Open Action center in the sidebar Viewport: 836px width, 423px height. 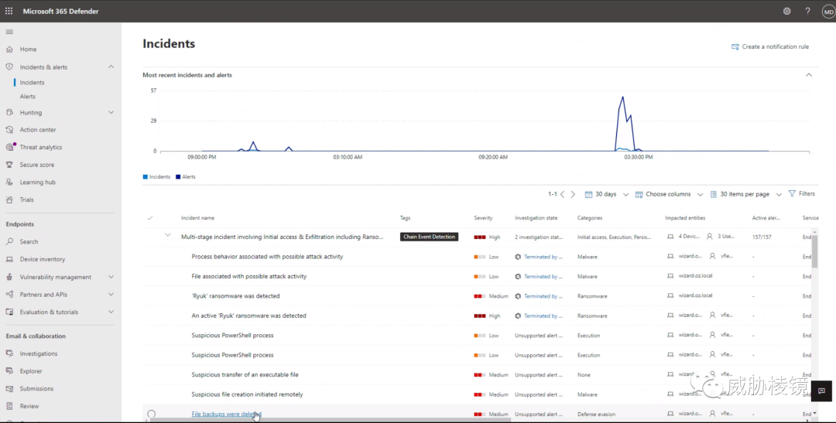pos(38,129)
